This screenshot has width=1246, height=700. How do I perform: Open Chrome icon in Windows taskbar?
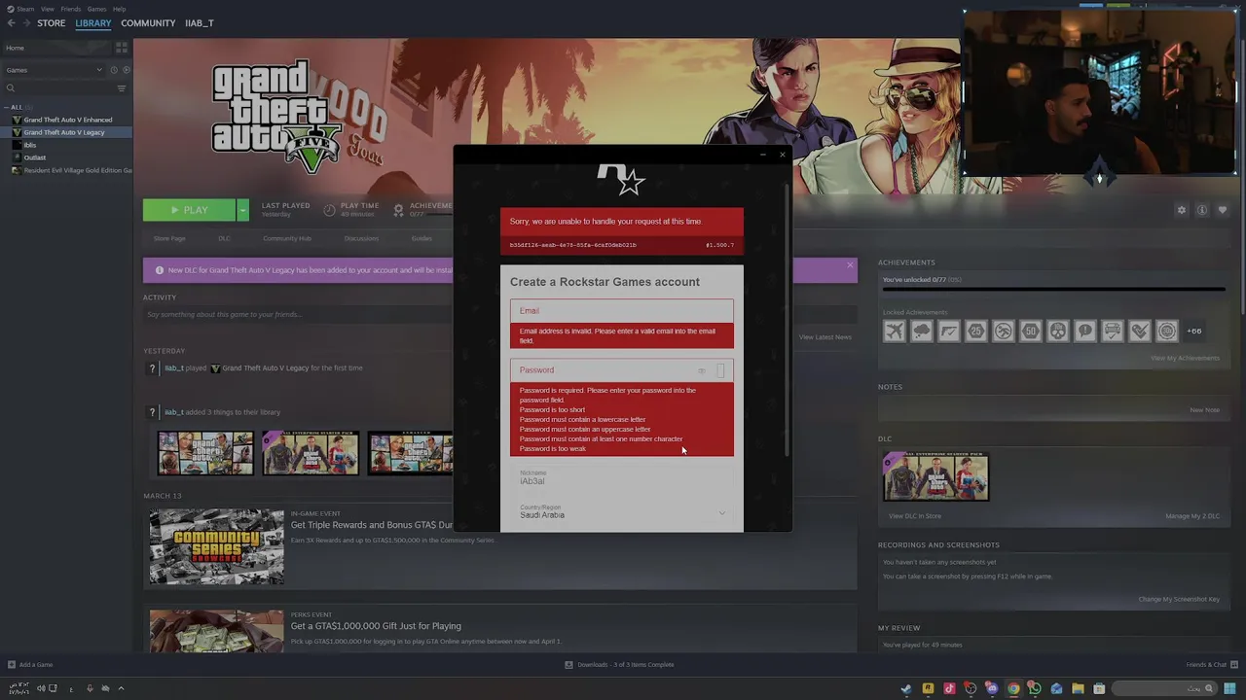point(1013,688)
